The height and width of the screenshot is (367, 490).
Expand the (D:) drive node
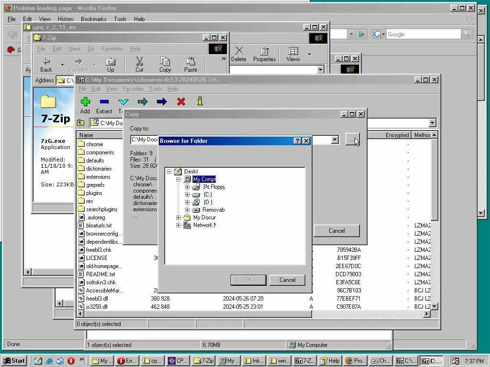coord(187,202)
